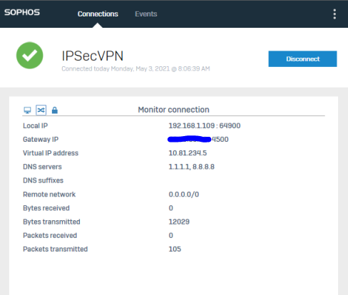The image size is (348, 295).
Task: Select the network routing shuffle icon
Action: point(41,110)
